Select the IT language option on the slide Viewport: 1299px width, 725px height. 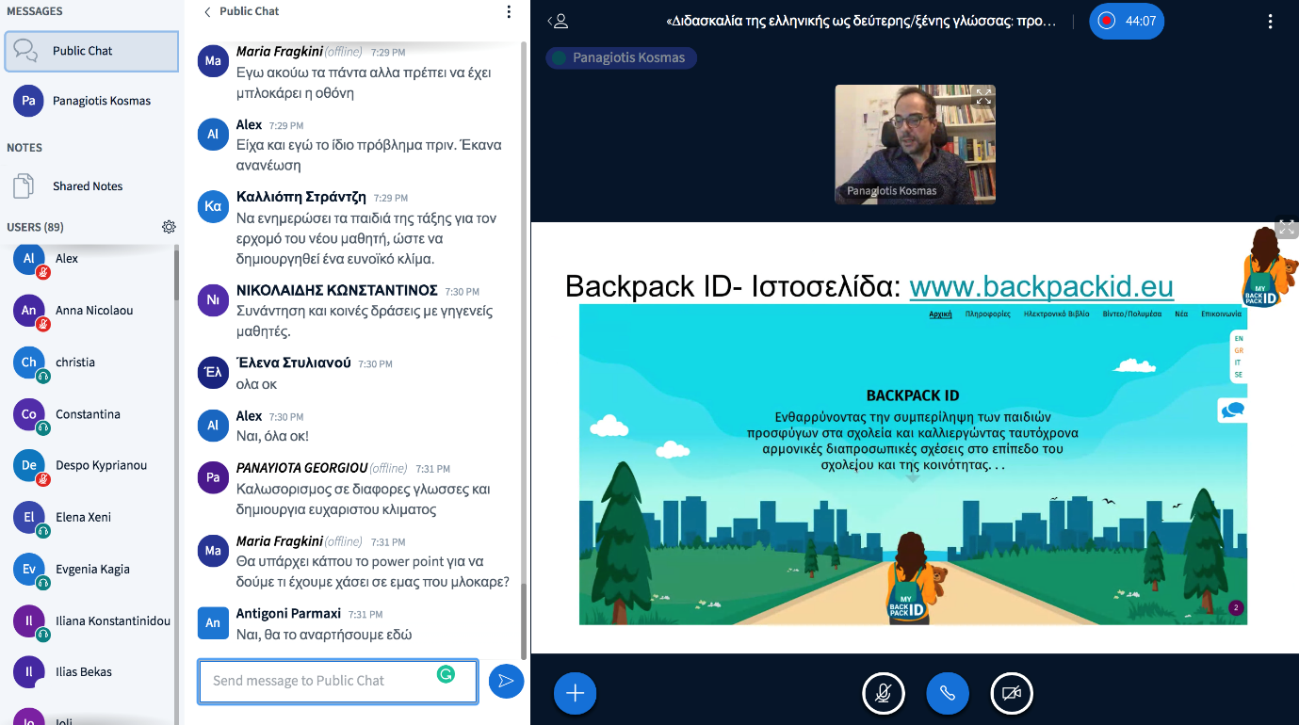(x=1239, y=362)
